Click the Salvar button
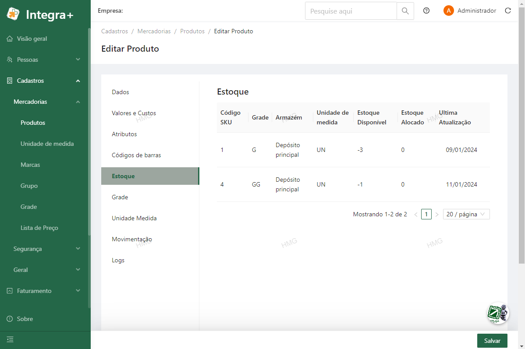This screenshot has width=525, height=349. click(492, 341)
